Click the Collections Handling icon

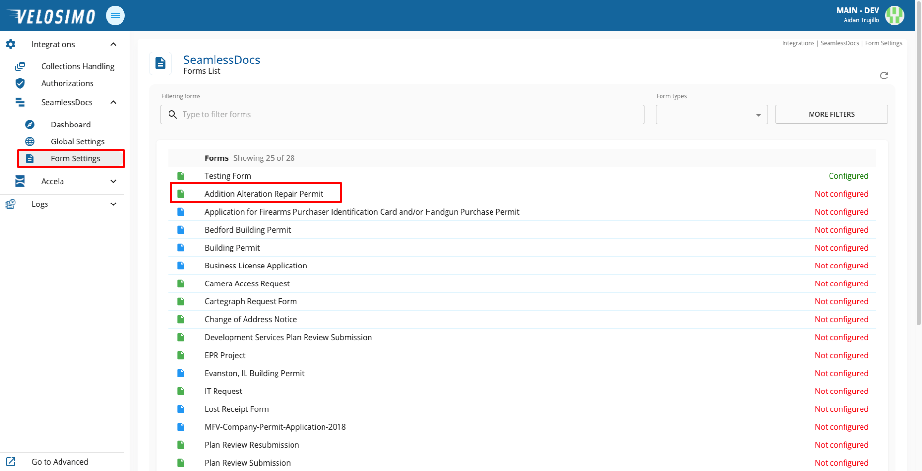[20, 66]
